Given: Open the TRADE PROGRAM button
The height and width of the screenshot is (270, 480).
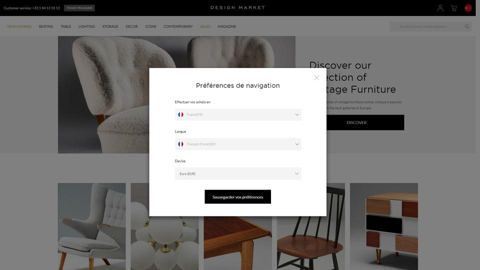Looking at the screenshot, I should [x=79, y=8].
